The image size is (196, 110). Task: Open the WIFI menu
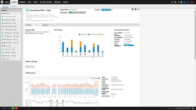29,2
